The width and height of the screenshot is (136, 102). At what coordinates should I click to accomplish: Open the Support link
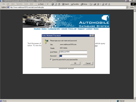81,29
